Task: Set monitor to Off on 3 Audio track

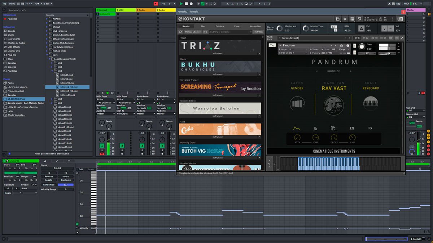Action: pos(149,108)
